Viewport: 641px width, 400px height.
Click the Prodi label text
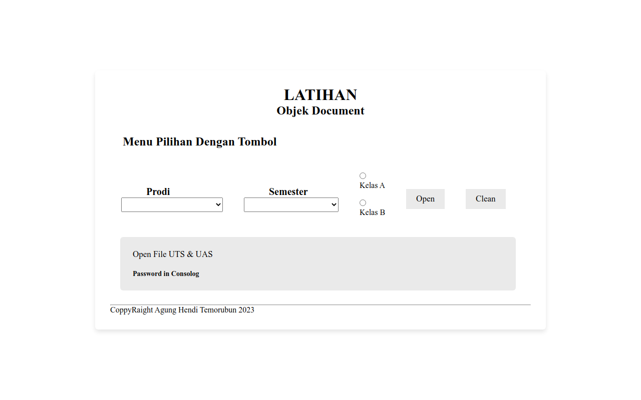pyautogui.click(x=158, y=191)
